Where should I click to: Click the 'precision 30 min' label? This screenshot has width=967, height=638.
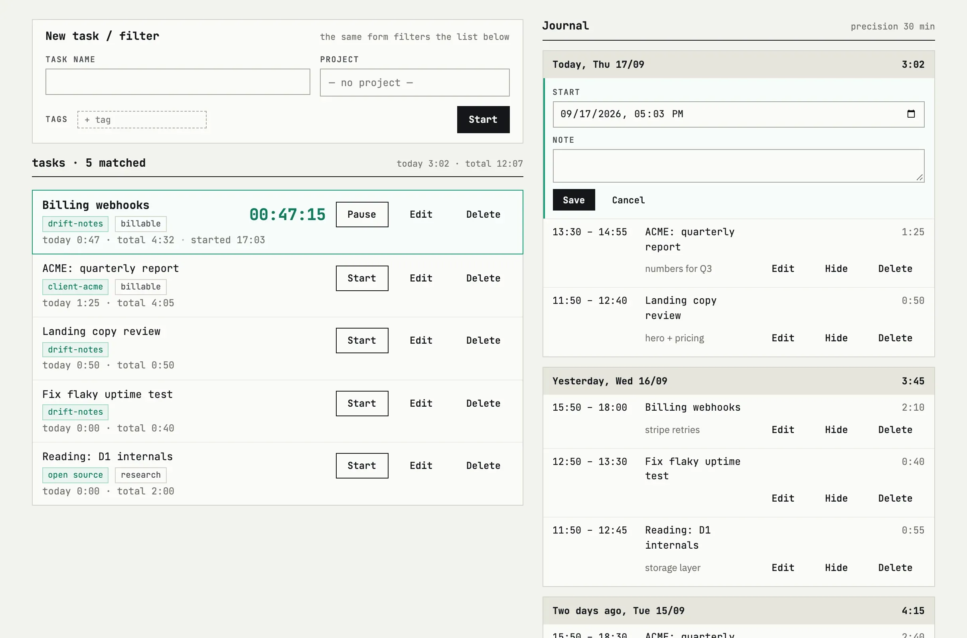[892, 26]
